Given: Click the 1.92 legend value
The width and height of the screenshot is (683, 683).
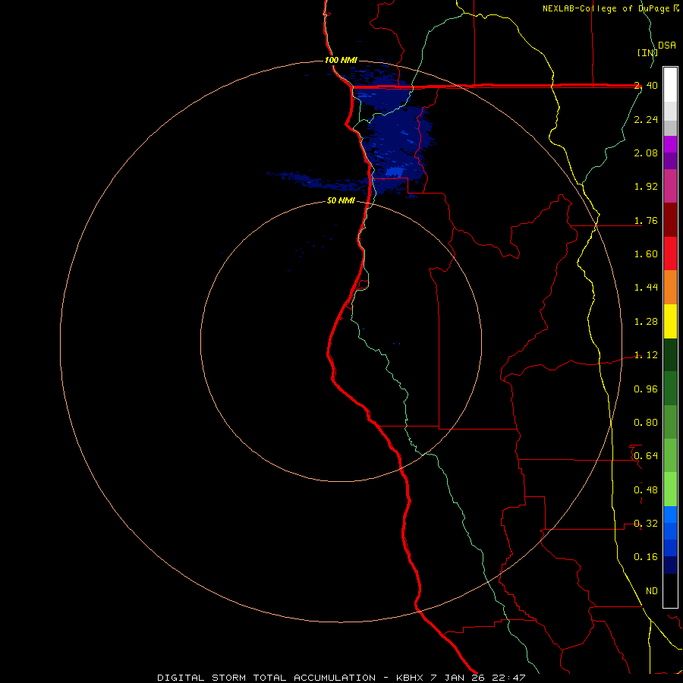Looking at the screenshot, I should (646, 187).
